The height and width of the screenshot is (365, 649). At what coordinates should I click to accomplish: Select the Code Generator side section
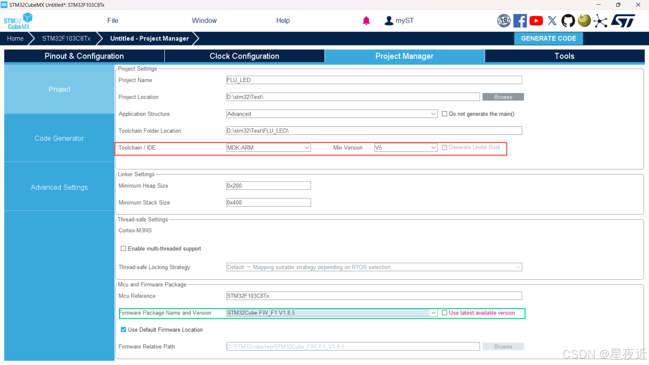pyautogui.click(x=59, y=138)
